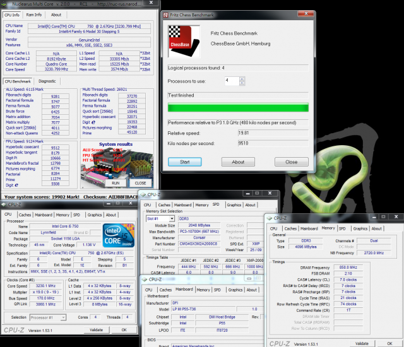Click the Intel Core i5 logo in CPU-Z
The width and height of the screenshot is (404, 347).
[119, 235]
